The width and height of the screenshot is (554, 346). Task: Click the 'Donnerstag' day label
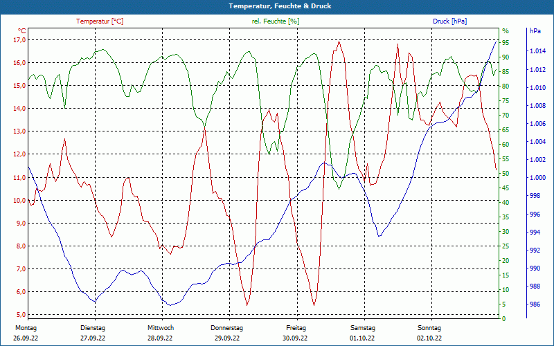(227, 328)
